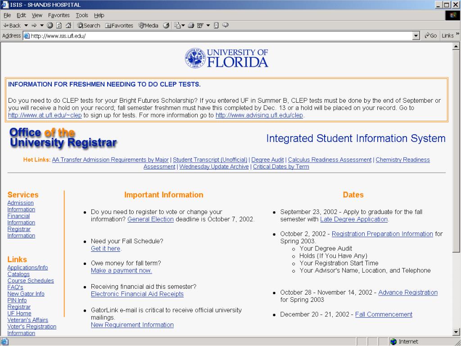This screenshot has height=346, width=461.
Task: Go back using the Back button
Action: click(12, 26)
